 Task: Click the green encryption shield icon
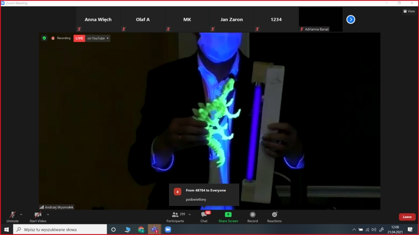click(44, 38)
